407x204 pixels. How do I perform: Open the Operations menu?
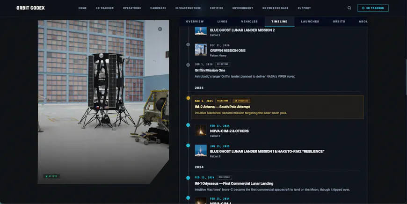point(132,8)
